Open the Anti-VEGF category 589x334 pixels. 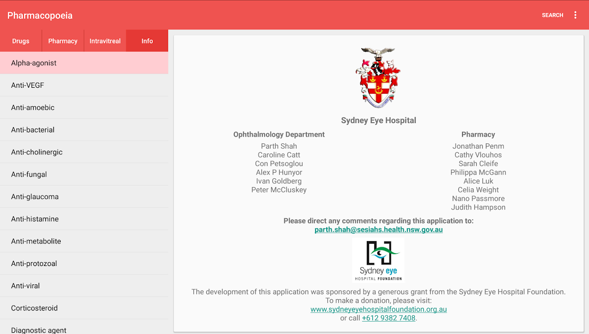click(84, 85)
